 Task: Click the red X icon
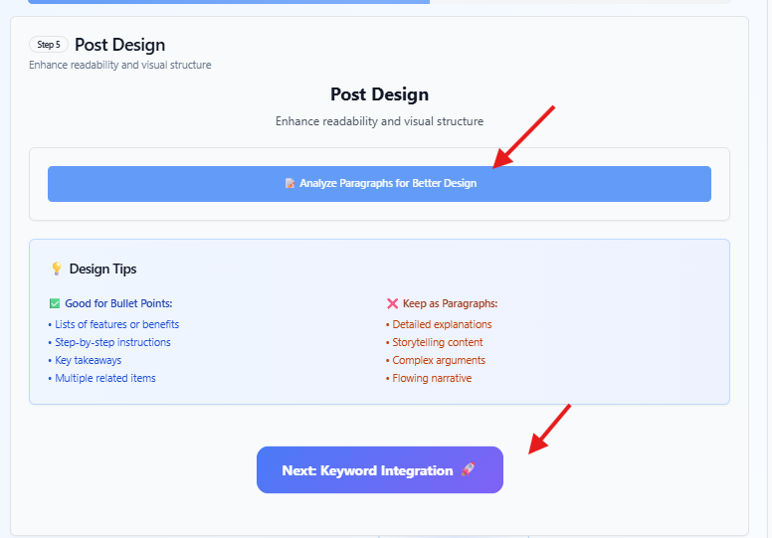point(392,303)
